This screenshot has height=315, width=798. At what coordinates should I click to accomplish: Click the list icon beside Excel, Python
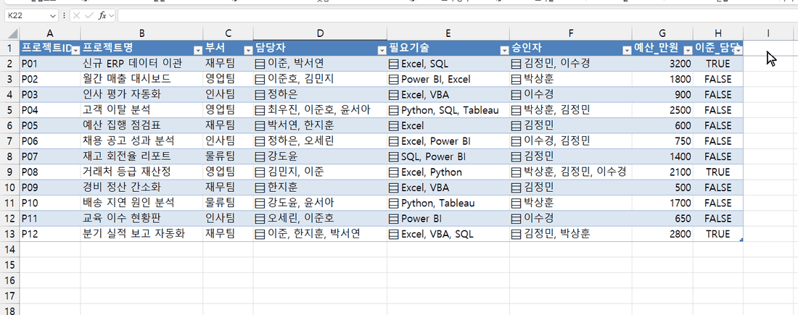point(393,172)
